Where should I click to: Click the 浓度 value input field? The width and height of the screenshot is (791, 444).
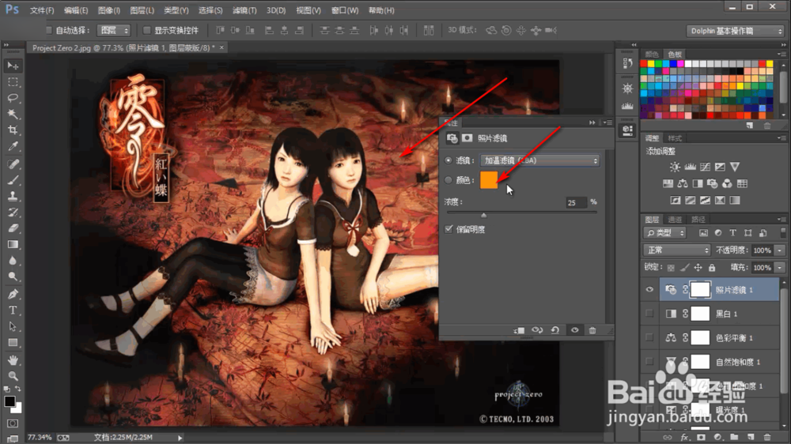[x=576, y=202]
